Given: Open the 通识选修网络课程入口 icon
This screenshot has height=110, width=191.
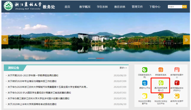Looking at the screenshot, I should tap(161, 83).
